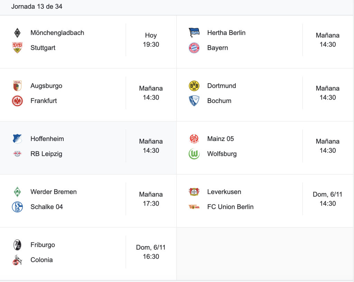Screen dimensions: 354x282
Task: Click the Bayer Leverkusen crest
Action: (194, 192)
